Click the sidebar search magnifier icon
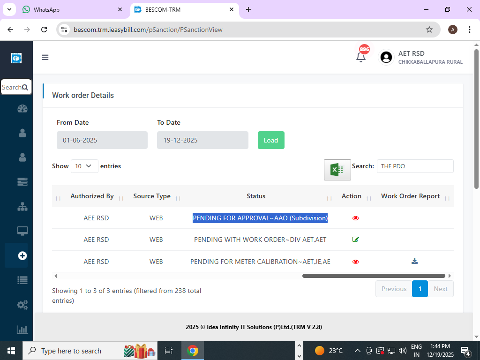Screen dimensions: 480x360 [25, 88]
